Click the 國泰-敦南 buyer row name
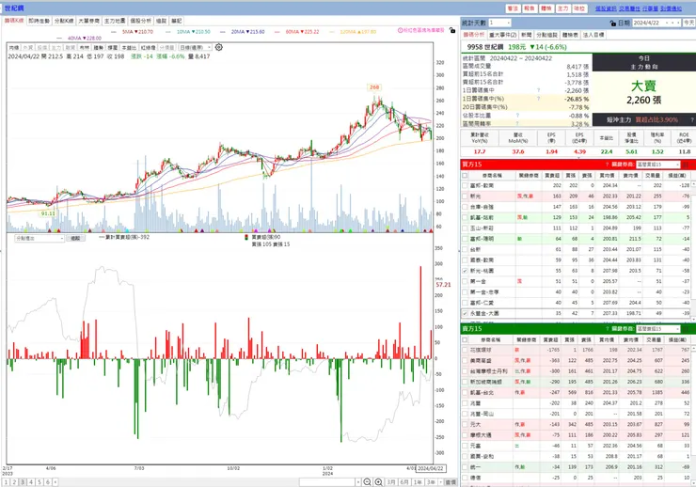 click(x=482, y=259)
